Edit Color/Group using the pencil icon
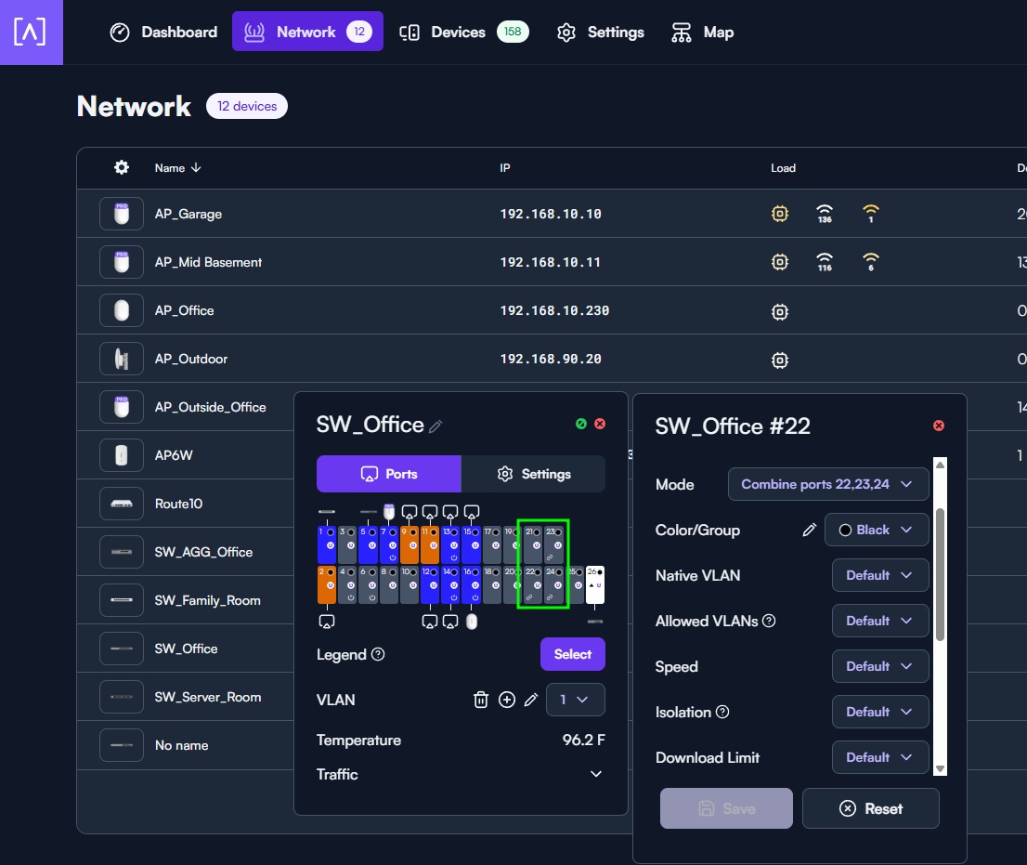Image resolution: width=1027 pixels, height=865 pixels. tap(810, 530)
